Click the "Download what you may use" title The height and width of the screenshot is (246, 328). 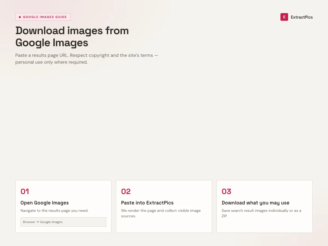[256, 203]
